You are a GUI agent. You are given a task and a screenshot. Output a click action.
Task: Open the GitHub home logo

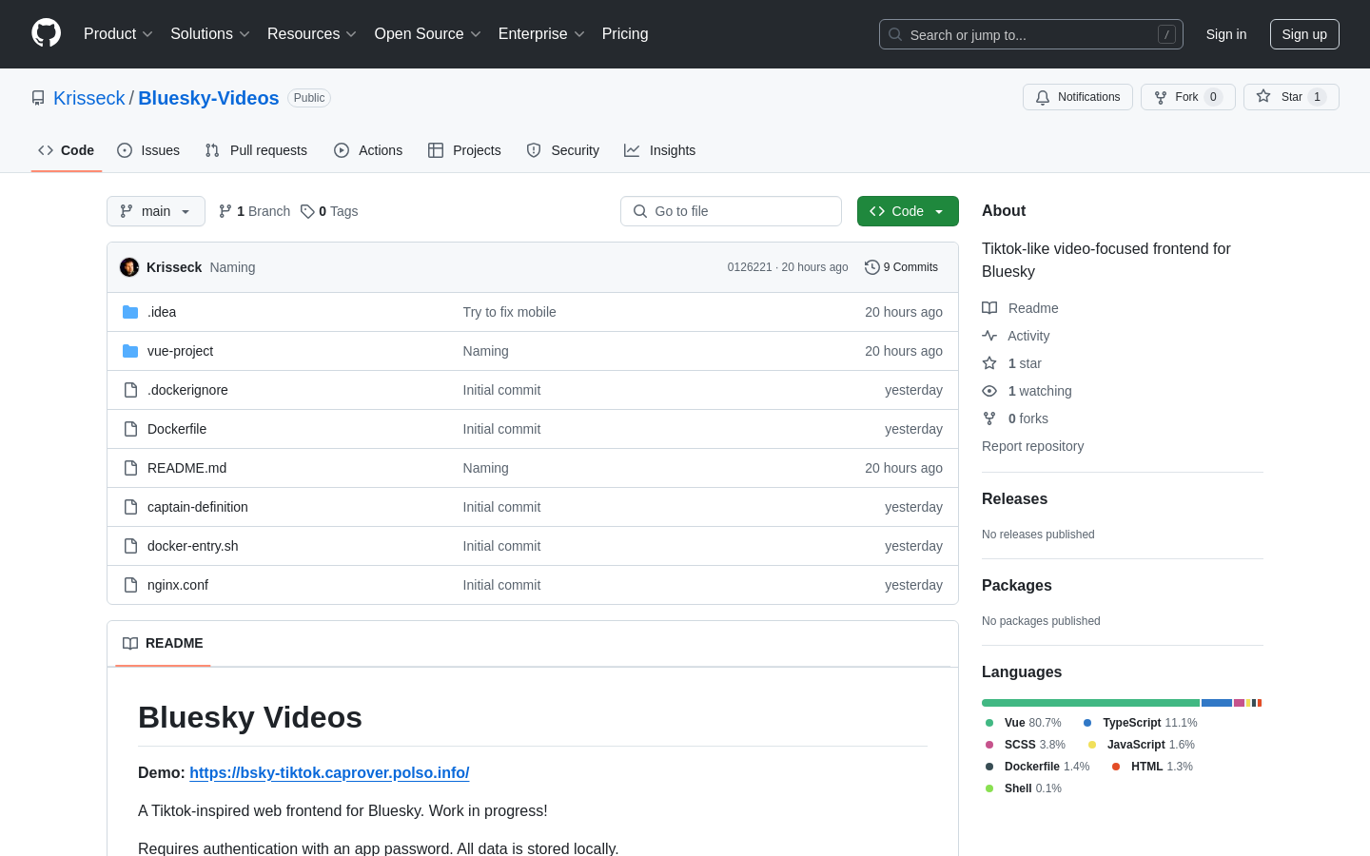47,33
